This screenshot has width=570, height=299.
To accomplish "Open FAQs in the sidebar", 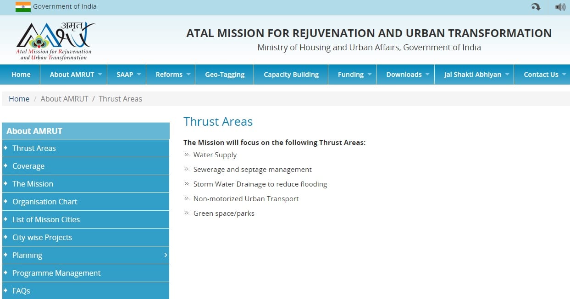I will coord(86,291).
